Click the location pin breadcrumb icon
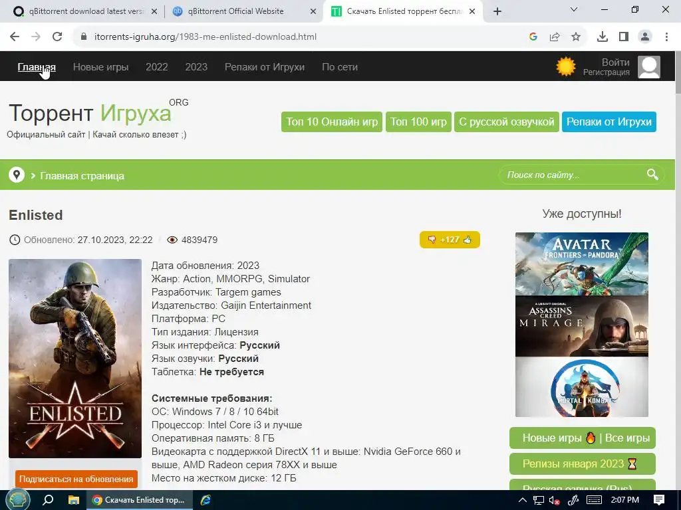 click(x=17, y=175)
